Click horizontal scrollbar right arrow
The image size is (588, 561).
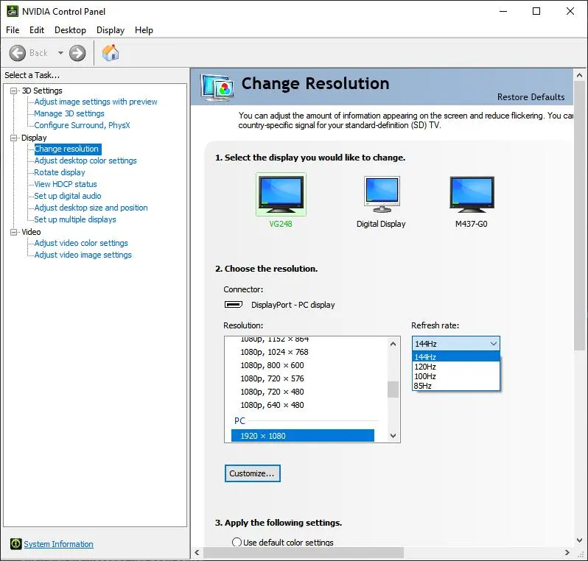point(567,552)
